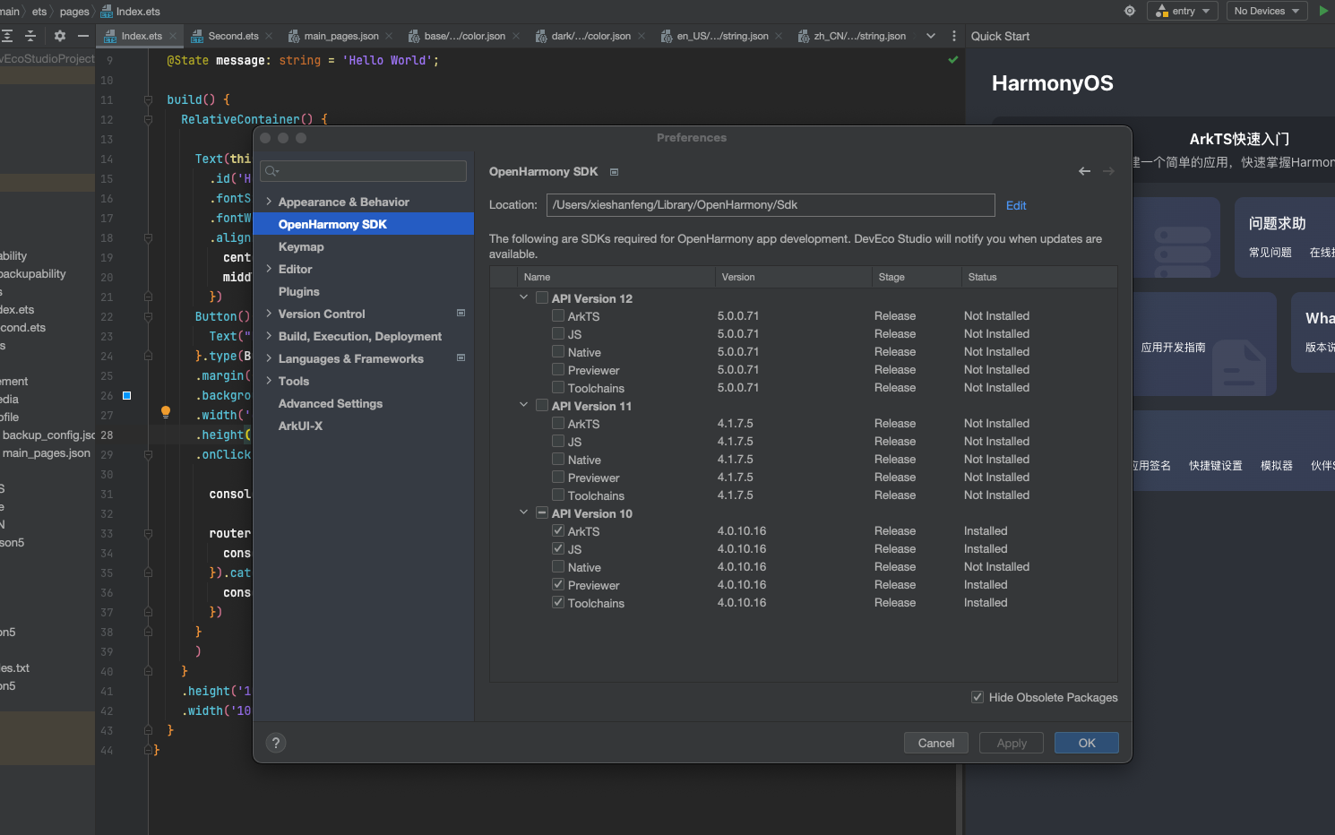Toggle API Version 12 checkbox
This screenshot has width=1335, height=835.
(x=542, y=298)
